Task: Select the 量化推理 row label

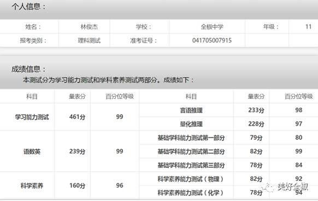Action: (191, 124)
